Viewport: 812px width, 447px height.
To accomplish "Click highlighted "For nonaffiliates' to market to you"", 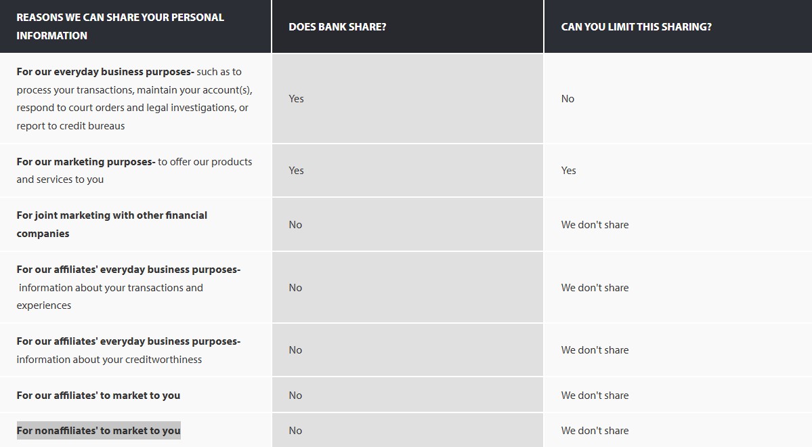I will tap(98, 431).
